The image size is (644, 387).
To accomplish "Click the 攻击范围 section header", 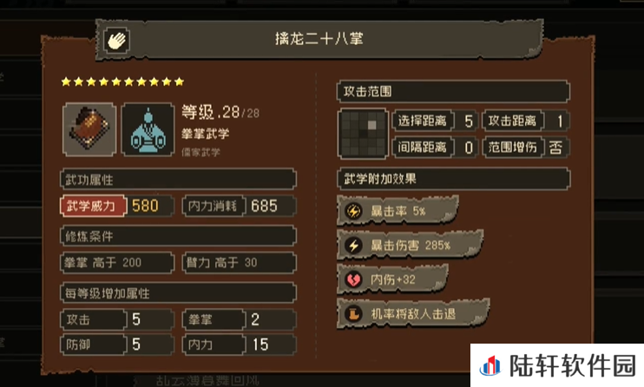I will [453, 91].
